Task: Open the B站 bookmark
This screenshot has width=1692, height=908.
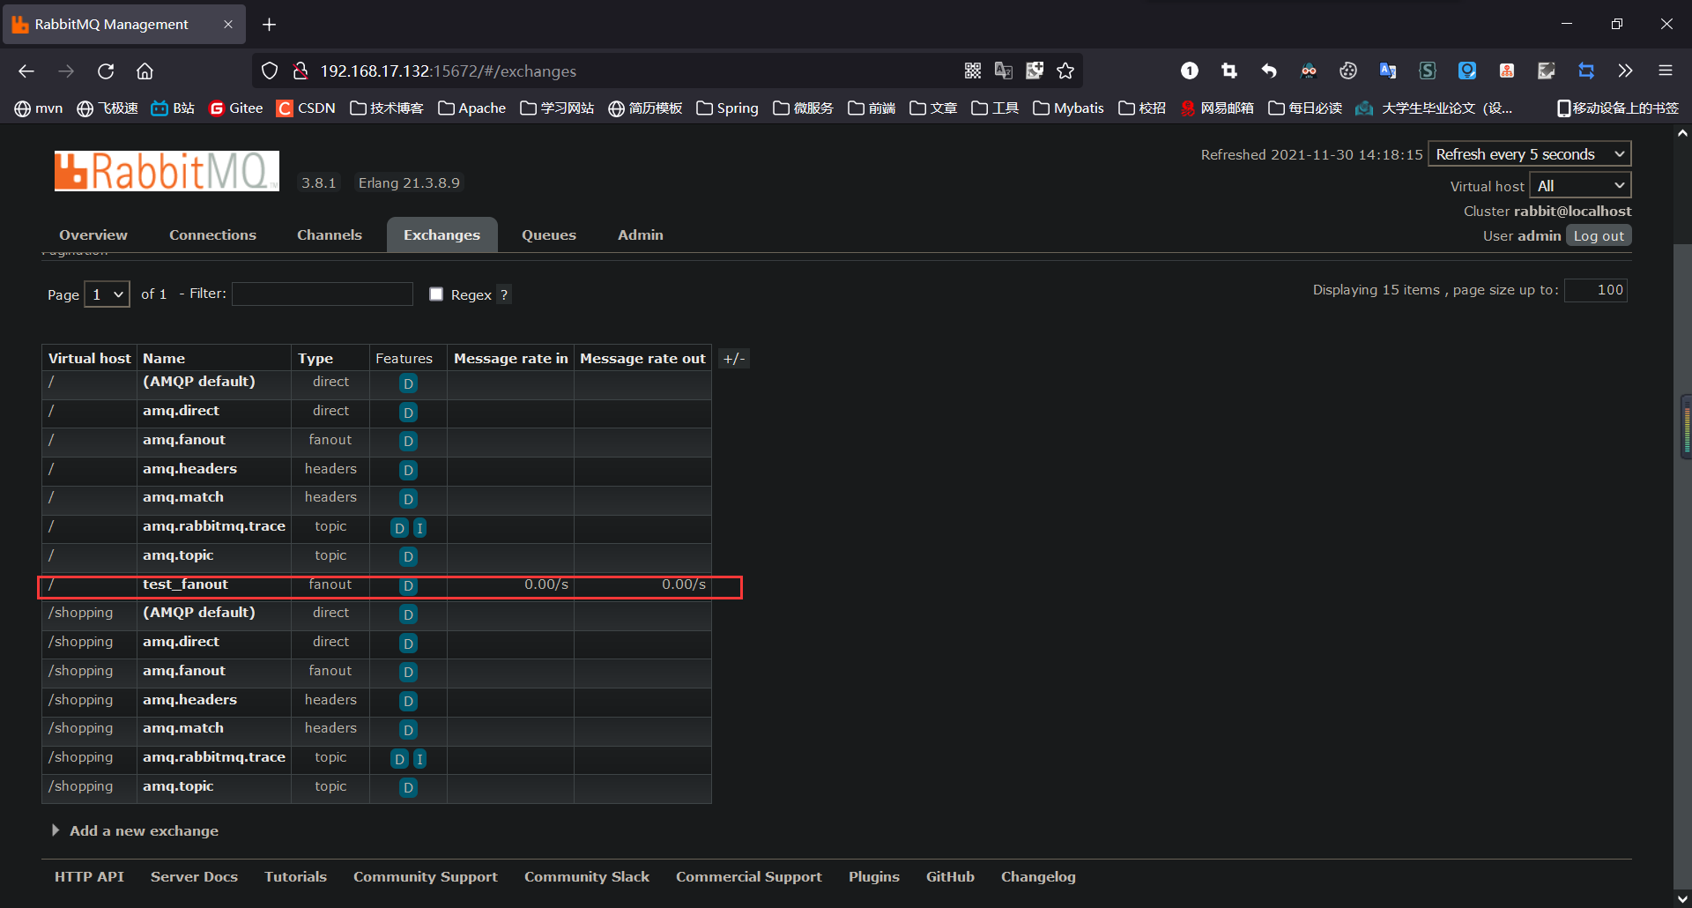Action: [173, 108]
